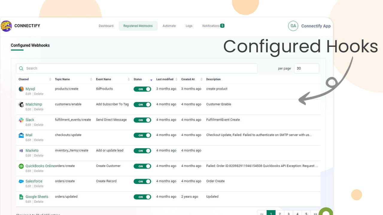Click the Connectify App account name

(316, 26)
